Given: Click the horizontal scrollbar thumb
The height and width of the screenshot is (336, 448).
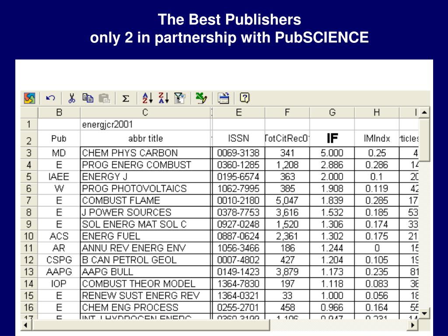Looking at the screenshot, I should point(151,325).
